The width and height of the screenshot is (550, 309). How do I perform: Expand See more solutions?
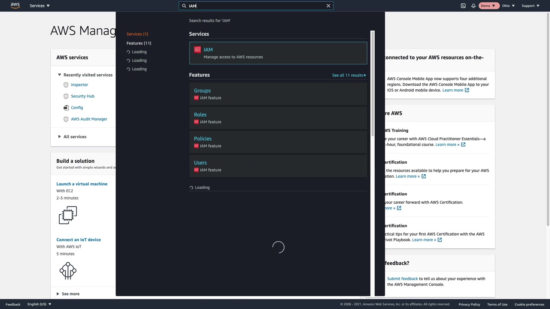coord(68,294)
